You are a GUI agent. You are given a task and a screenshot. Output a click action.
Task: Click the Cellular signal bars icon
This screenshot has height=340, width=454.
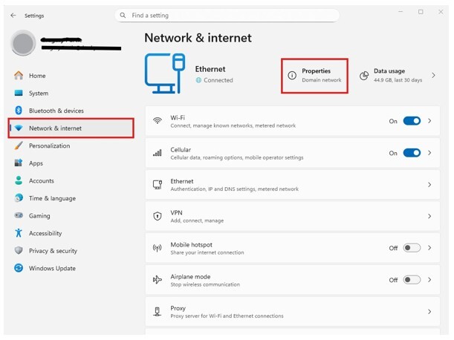pos(158,153)
